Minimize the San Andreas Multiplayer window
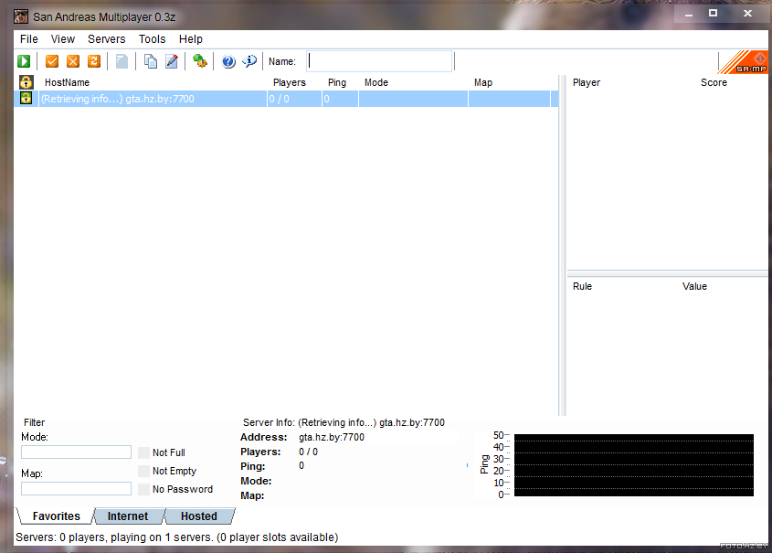Screen dimensions: 772x553 (x=688, y=15)
